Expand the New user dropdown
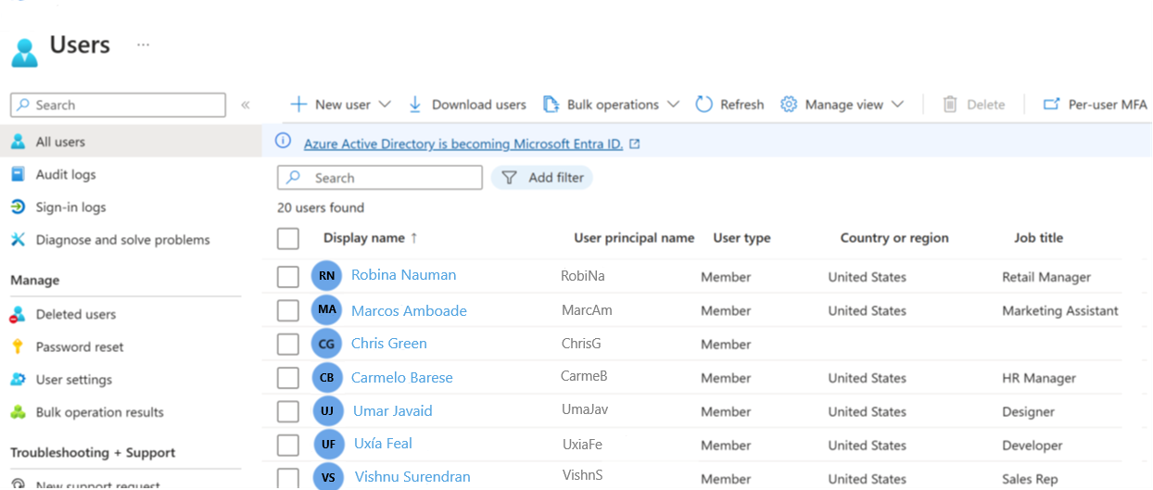Viewport: 1153px width, 490px height. tap(385, 105)
